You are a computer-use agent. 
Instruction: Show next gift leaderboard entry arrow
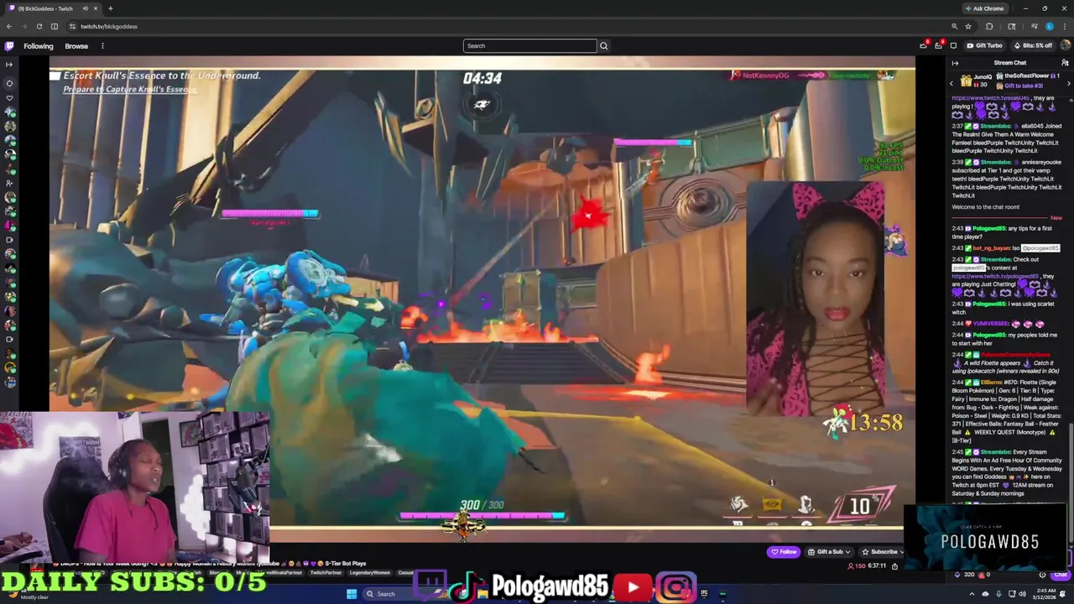pyautogui.click(x=1068, y=82)
